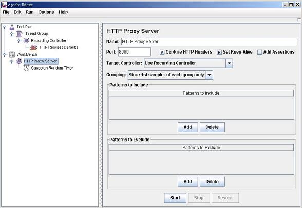Collapse the Recording Controller tree node
The width and height of the screenshot is (302, 208).
point(18,41)
